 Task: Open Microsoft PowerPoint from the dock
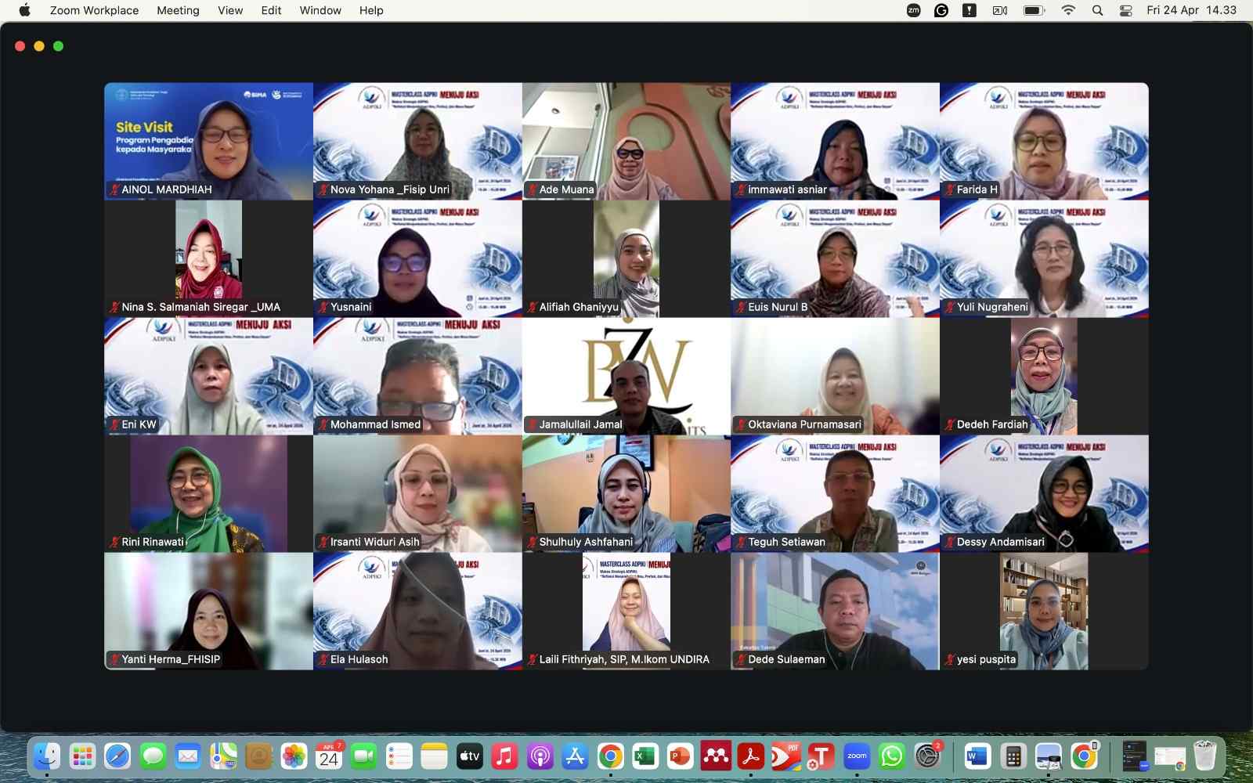681,756
